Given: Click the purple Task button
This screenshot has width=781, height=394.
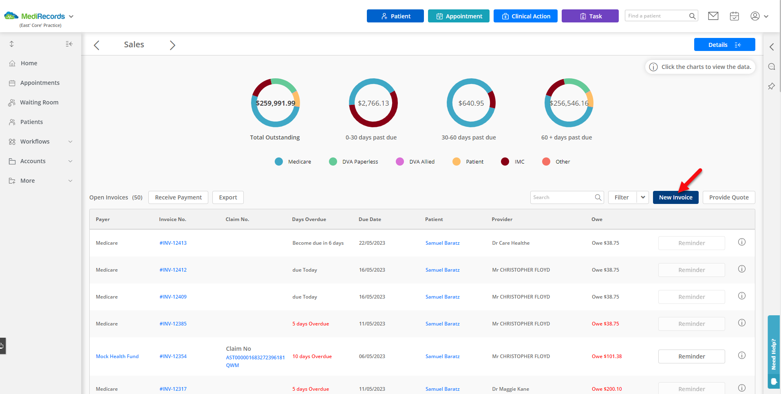Looking at the screenshot, I should 590,16.
